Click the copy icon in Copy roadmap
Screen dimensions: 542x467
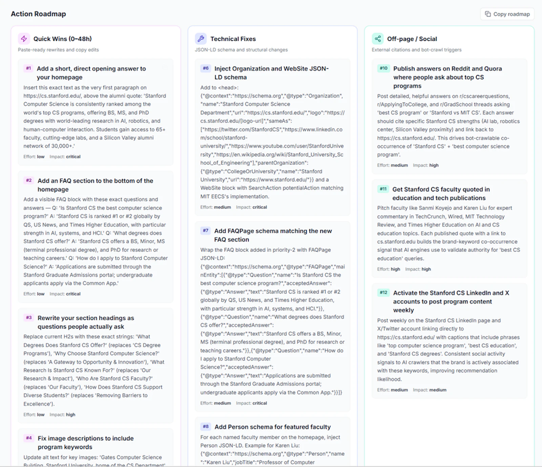coord(488,14)
